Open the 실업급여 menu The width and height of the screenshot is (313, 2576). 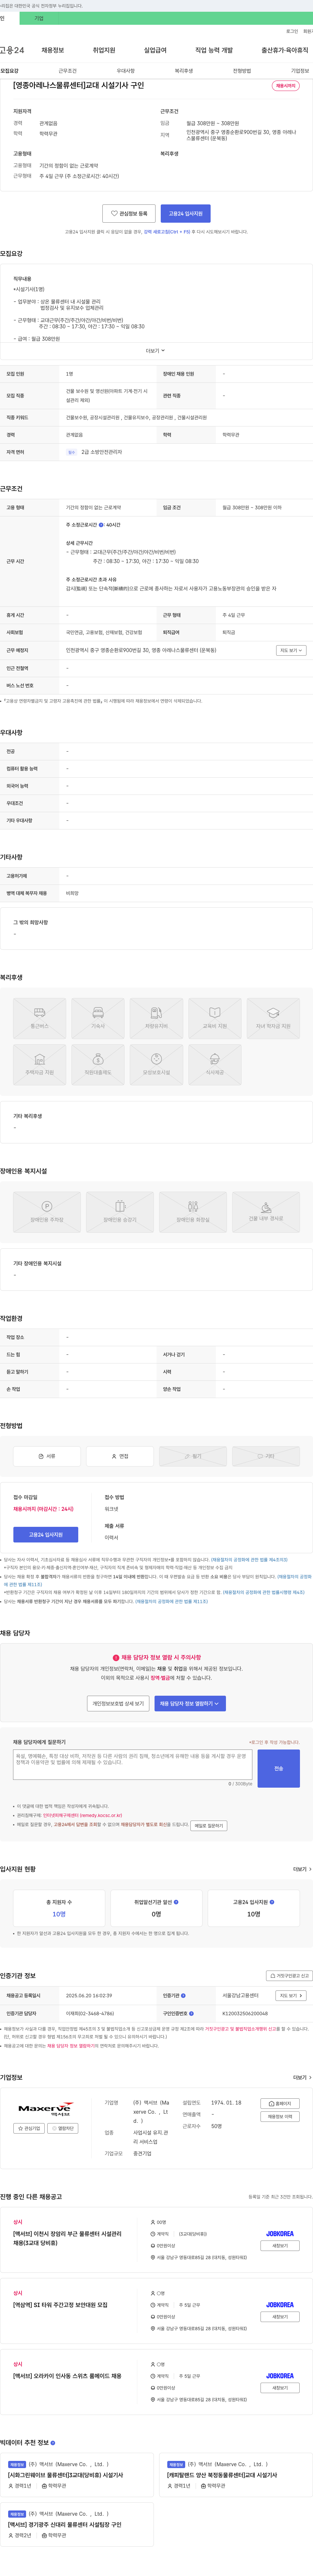coord(155,50)
